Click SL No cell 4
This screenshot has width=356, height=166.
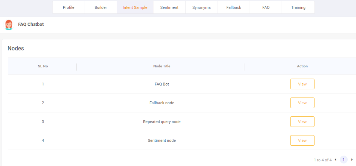click(43, 140)
